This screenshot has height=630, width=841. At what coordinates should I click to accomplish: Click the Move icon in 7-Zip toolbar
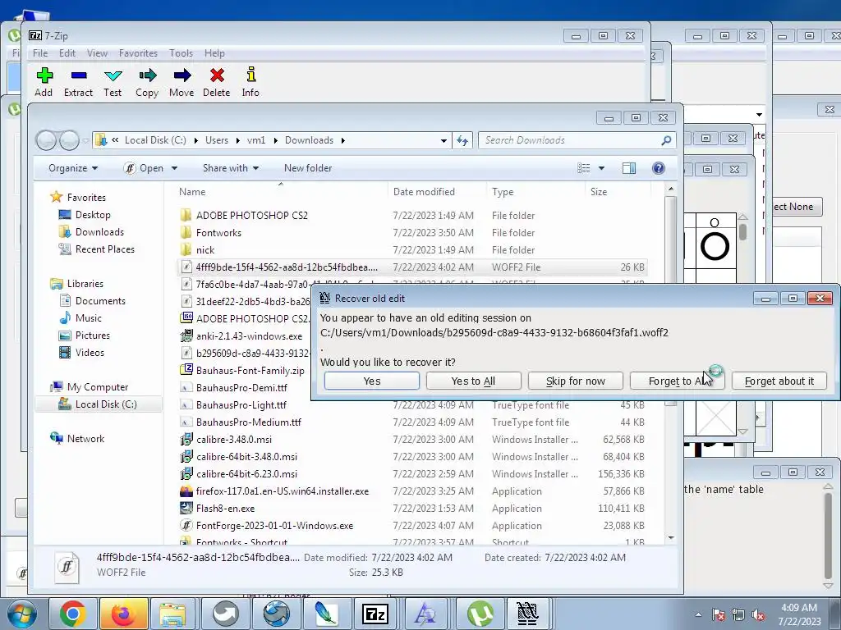click(x=182, y=82)
